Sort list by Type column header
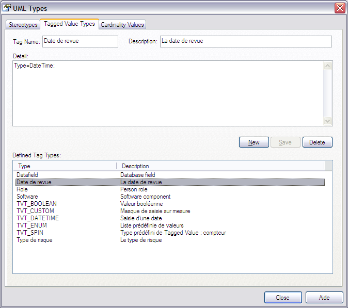The width and height of the screenshot is (348, 308). click(65, 166)
